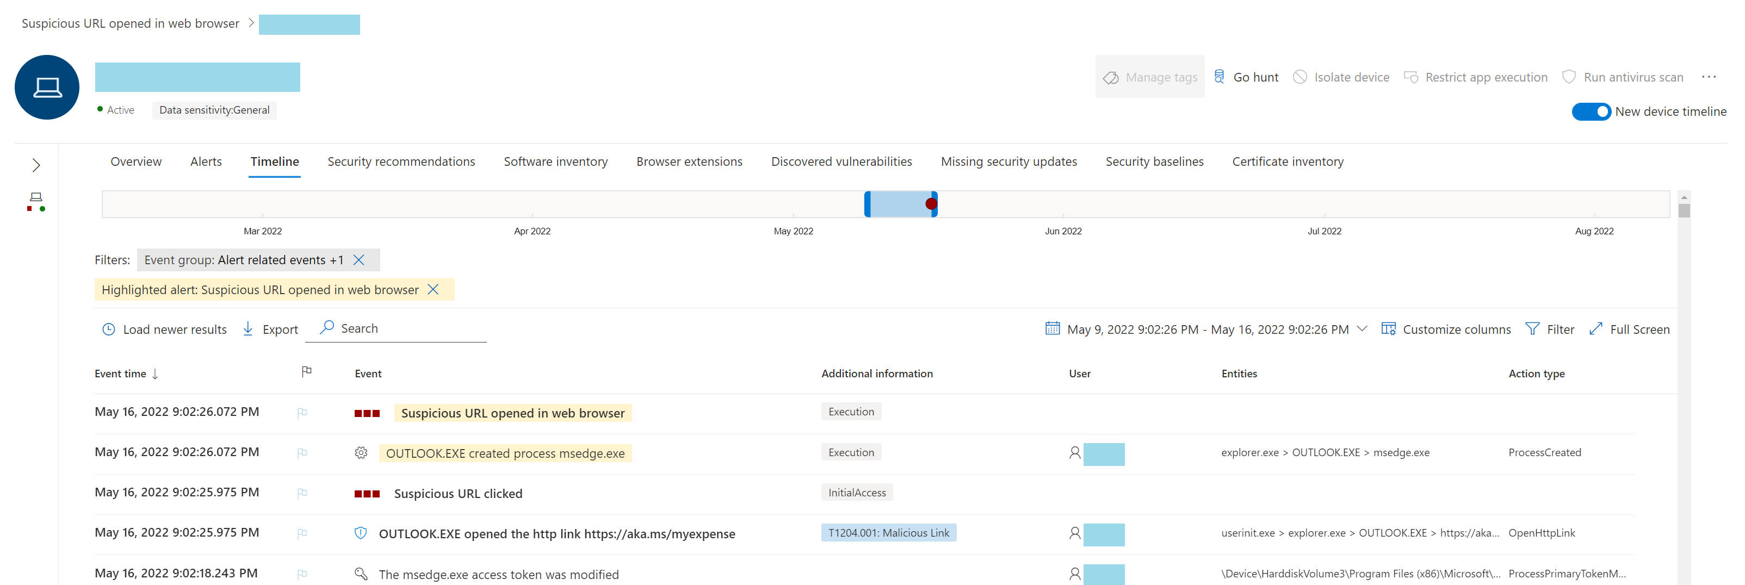
Task: Open the more actions ellipsis menu
Action: 1709,77
